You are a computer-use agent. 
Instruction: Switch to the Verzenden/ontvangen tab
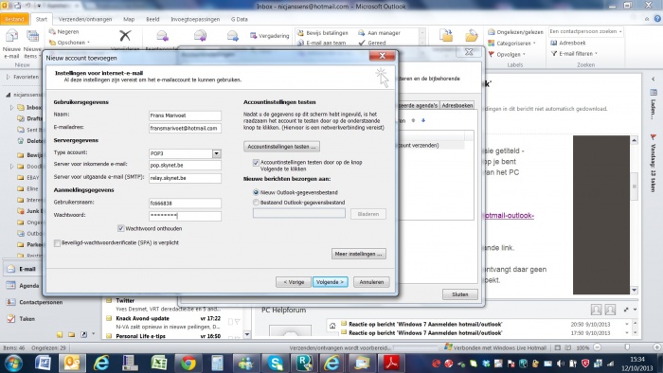pyautogui.click(x=85, y=19)
